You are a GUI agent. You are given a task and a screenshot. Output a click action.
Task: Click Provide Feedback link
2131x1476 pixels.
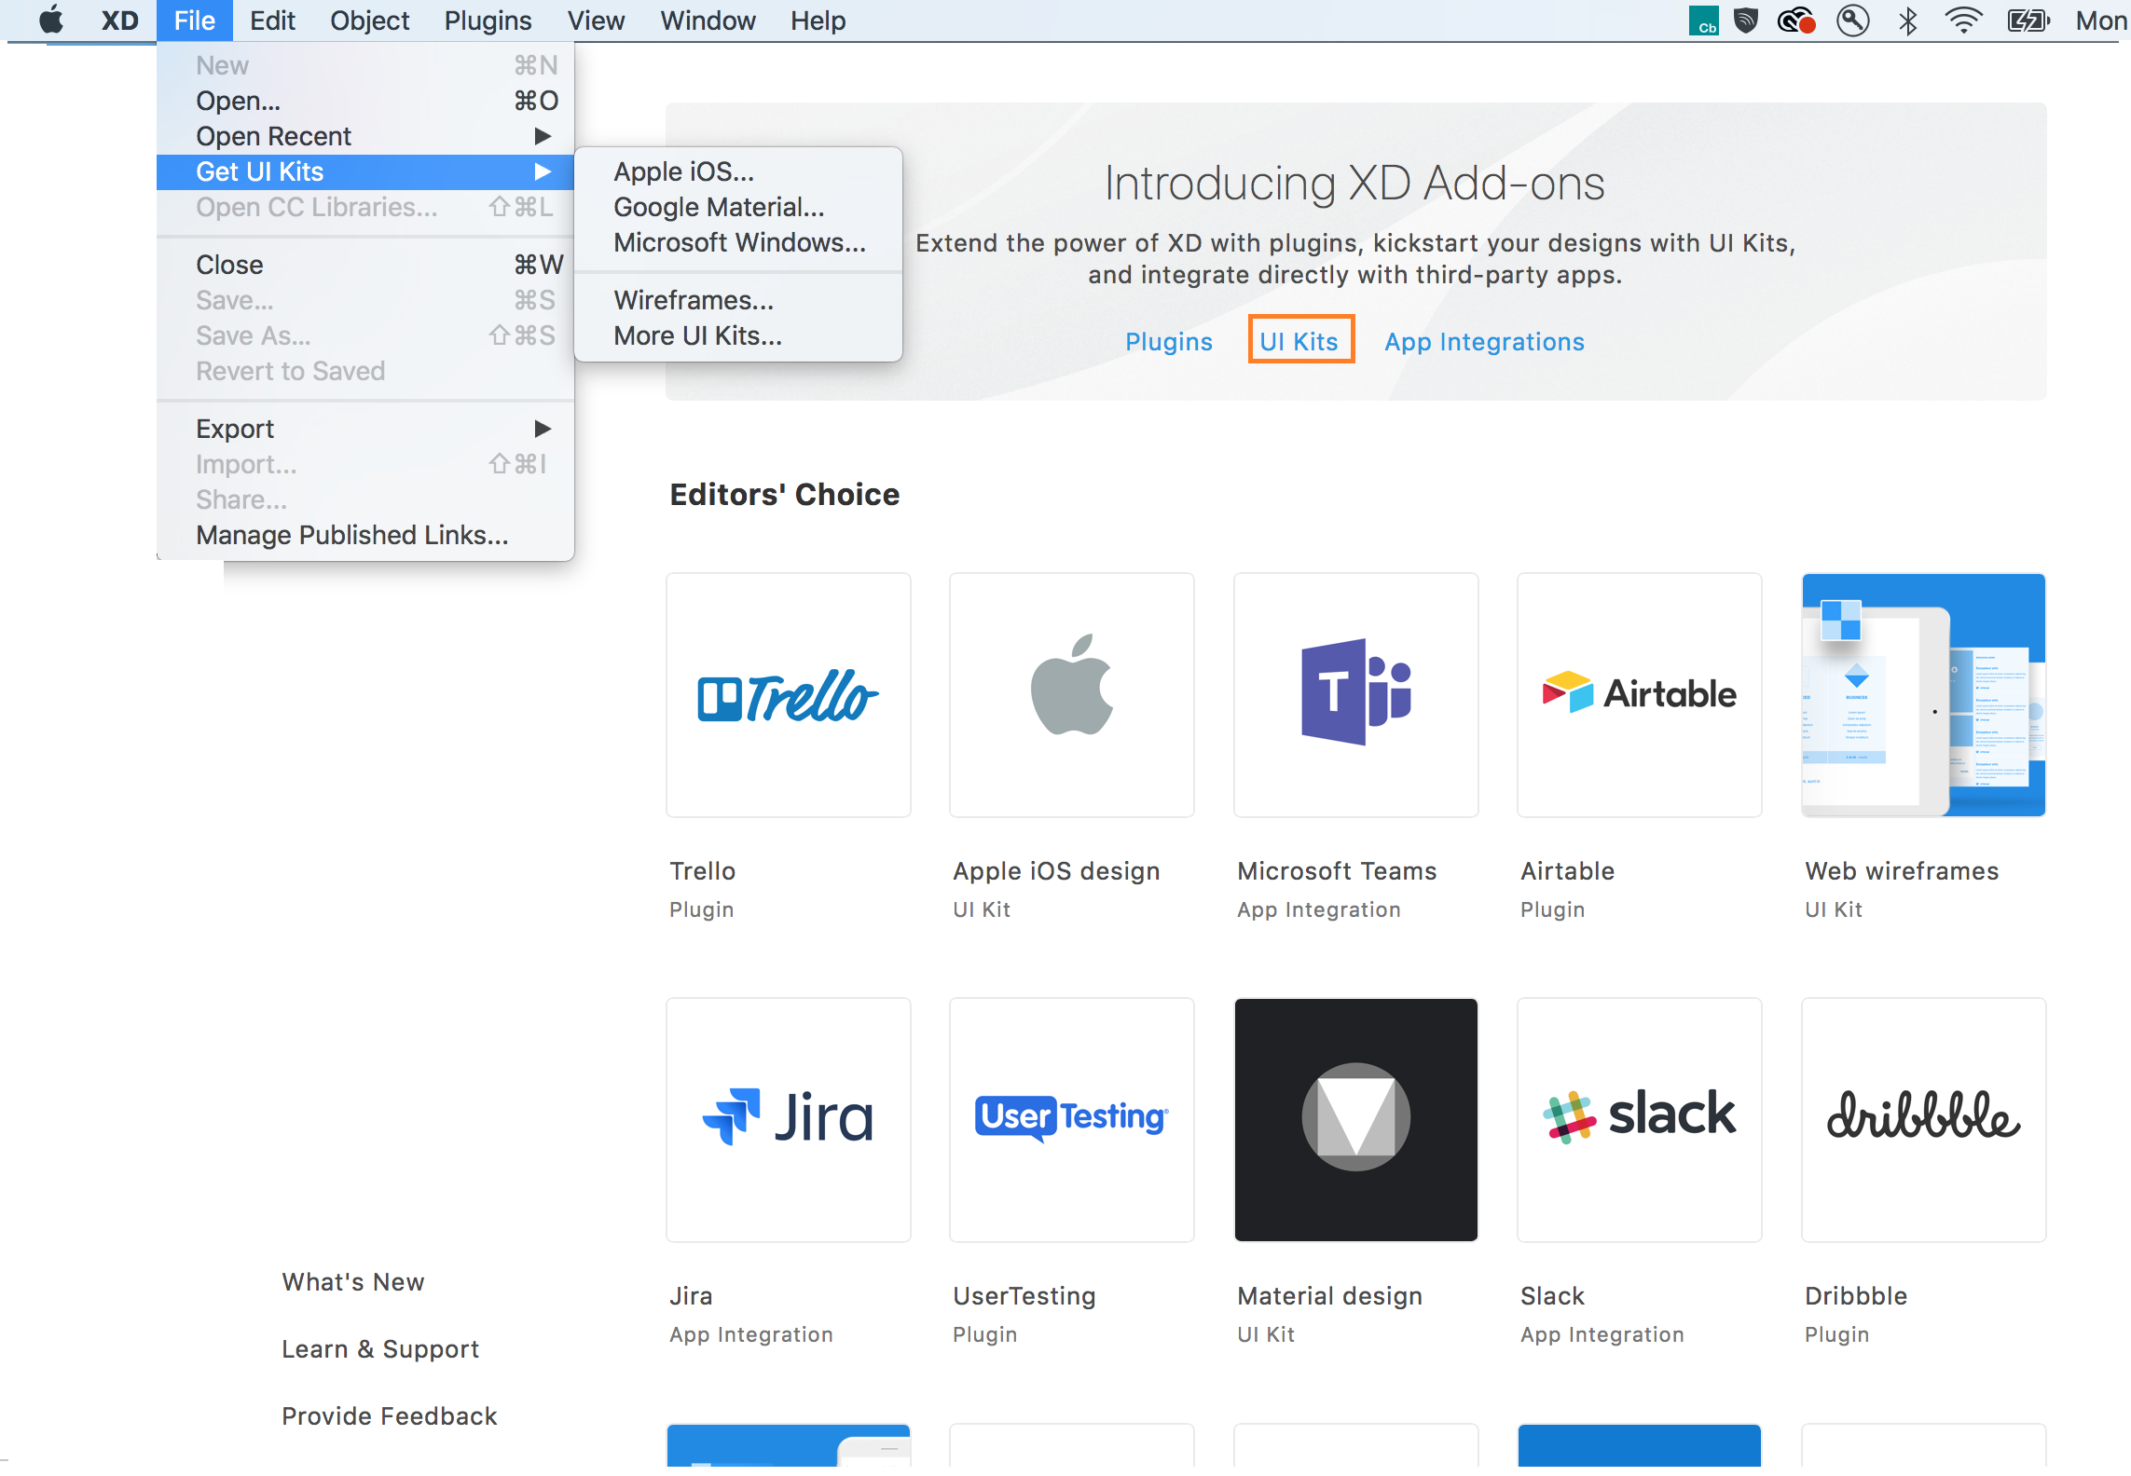point(390,1416)
